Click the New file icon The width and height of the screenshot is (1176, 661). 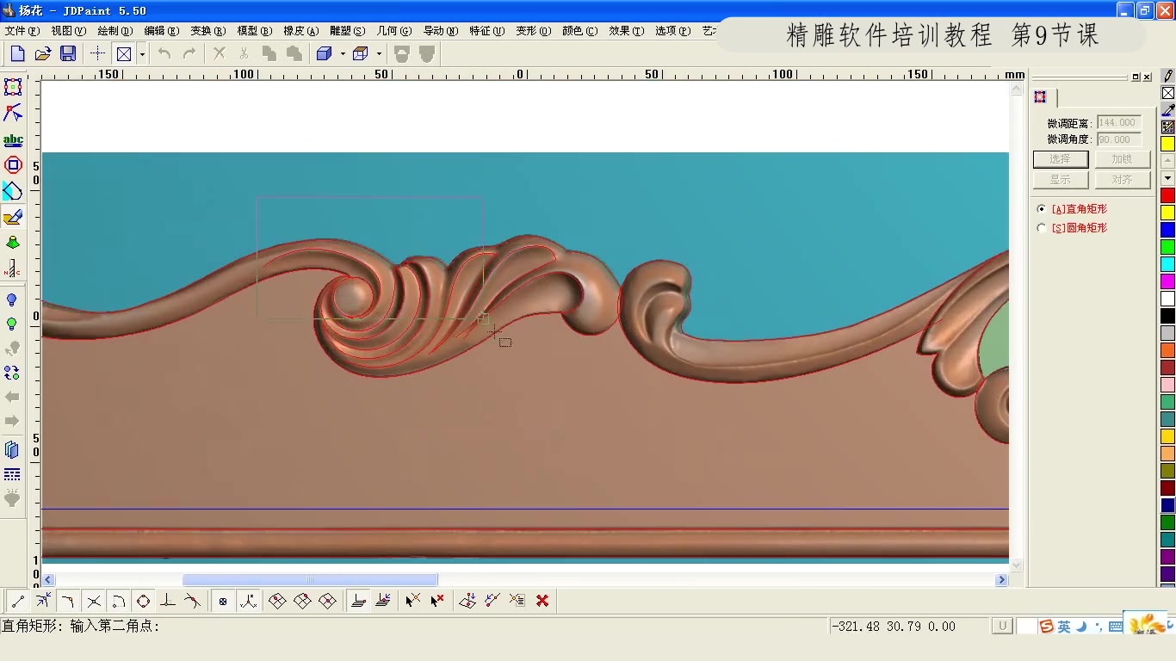coord(18,53)
